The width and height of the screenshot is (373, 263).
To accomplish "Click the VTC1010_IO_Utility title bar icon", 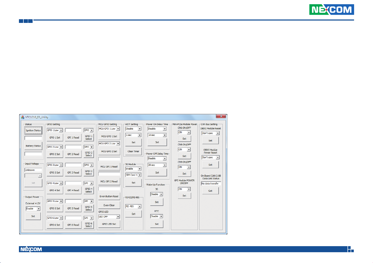I will click(23, 117).
